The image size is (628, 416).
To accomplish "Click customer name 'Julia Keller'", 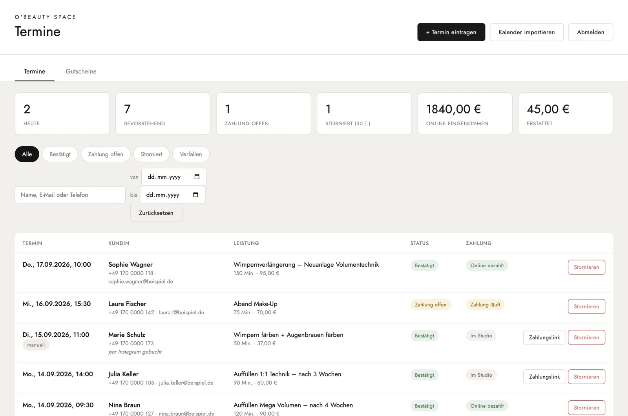I will (x=123, y=374).
